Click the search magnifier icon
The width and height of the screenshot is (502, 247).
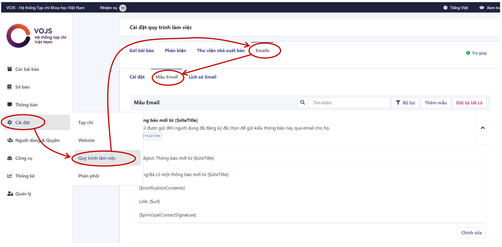(302, 102)
